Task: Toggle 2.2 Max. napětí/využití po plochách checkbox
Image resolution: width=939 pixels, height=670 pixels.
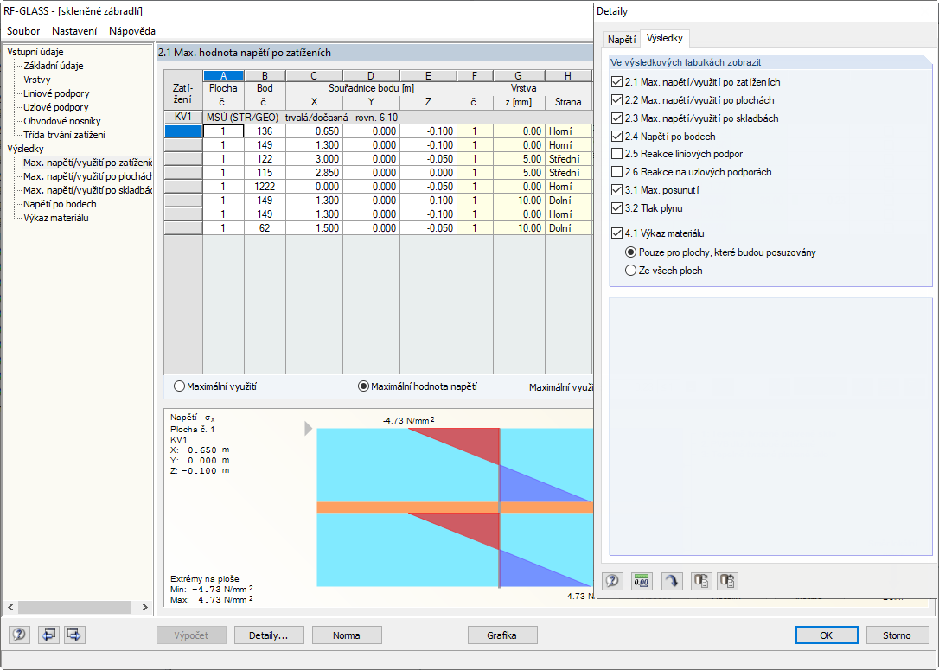Action: click(616, 100)
